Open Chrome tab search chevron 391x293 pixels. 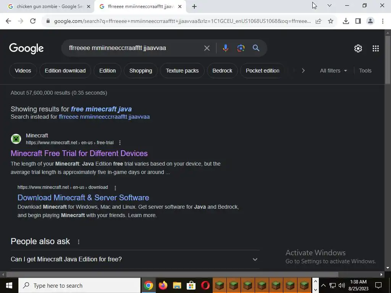[x=330, y=5]
